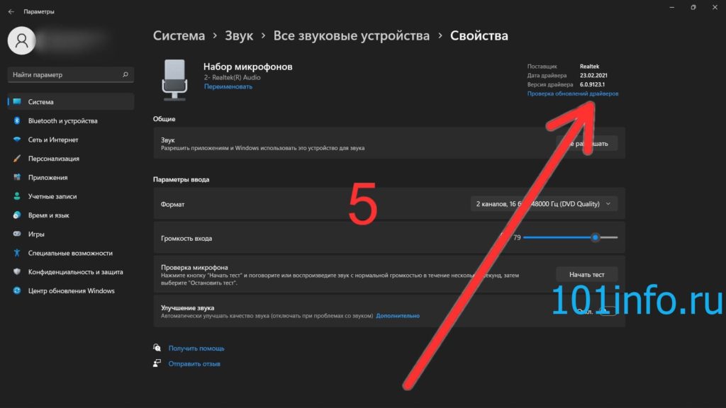Click the Отправить отзыв feedback icon
Viewport: 726px width, 408px height.
pos(157,363)
